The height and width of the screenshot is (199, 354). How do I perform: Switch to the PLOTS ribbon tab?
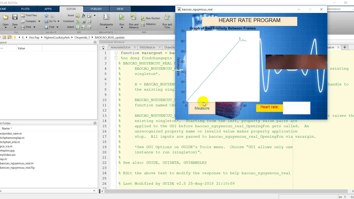click(x=25, y=9)
